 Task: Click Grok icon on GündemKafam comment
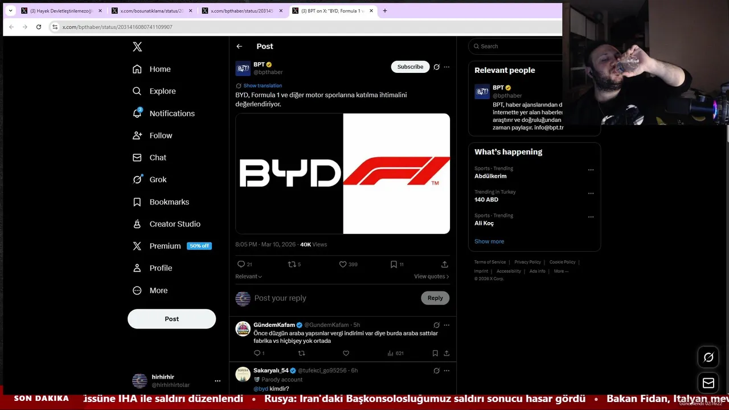[436, 325]
